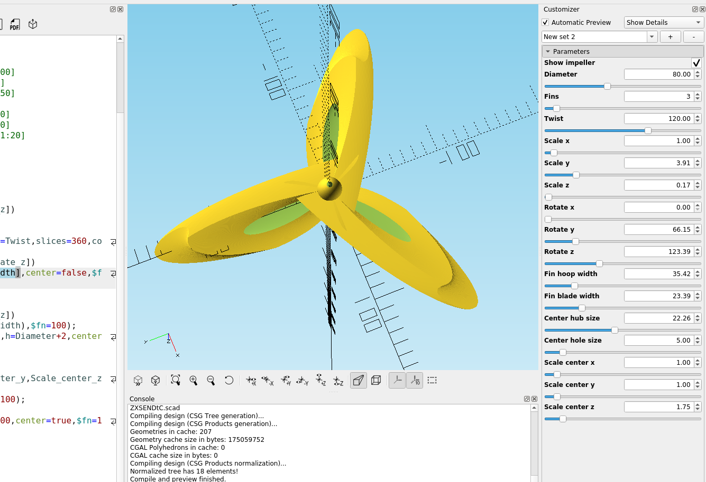Select the Zoom Out view tool
This screenshot has height=482, width=706.
(210, 380)
